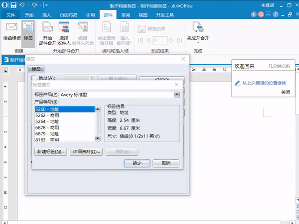This screenshot has width=299, height=224.
Task: Click the ruler tab selector L icon
Action: pyautogui.click(x=5, y=70)
